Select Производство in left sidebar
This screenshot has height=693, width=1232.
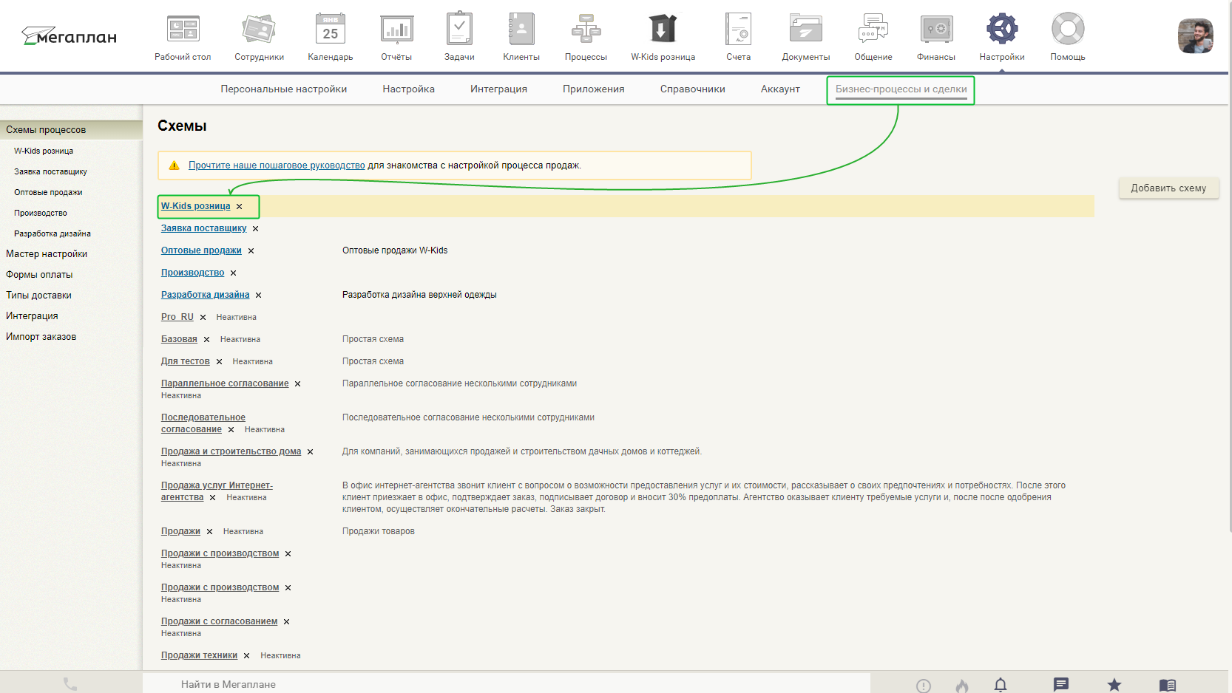(x=41, y=213)
